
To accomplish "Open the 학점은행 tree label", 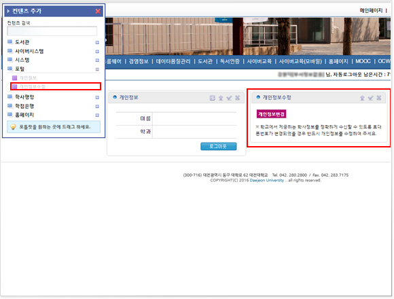I will 24,106.
